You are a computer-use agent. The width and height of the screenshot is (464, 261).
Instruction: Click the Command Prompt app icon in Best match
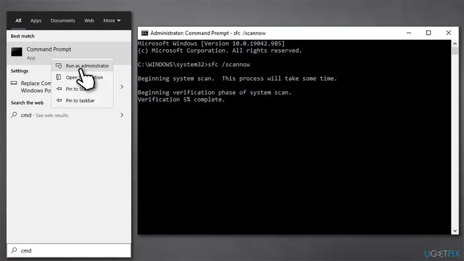(x=17, y=52)
